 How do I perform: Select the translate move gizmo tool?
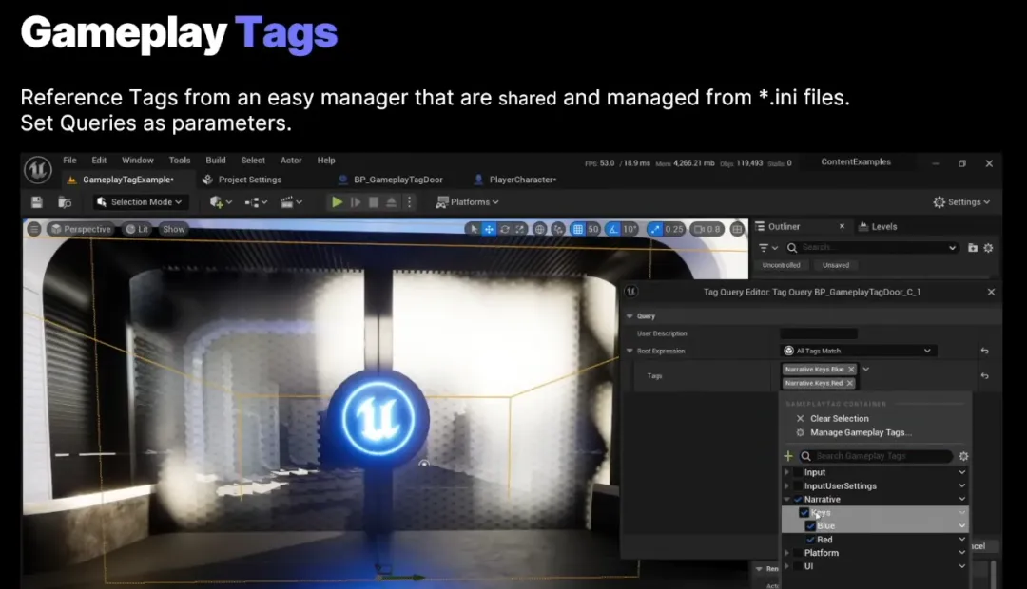(489, 229)
